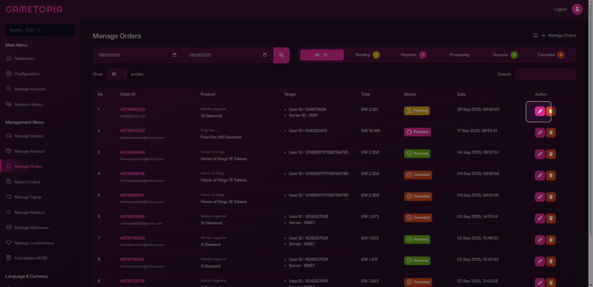Edit order #GT6736134 pencil icon
The image size is (593, 287).
(x=540, y=261)
